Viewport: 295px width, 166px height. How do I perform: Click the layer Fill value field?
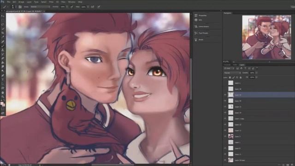252,77
